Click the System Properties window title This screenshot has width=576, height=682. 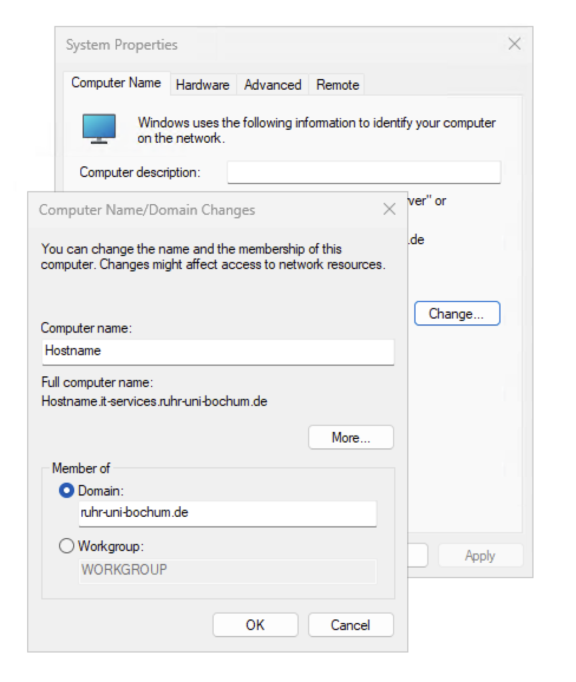[x=122, y=44]
